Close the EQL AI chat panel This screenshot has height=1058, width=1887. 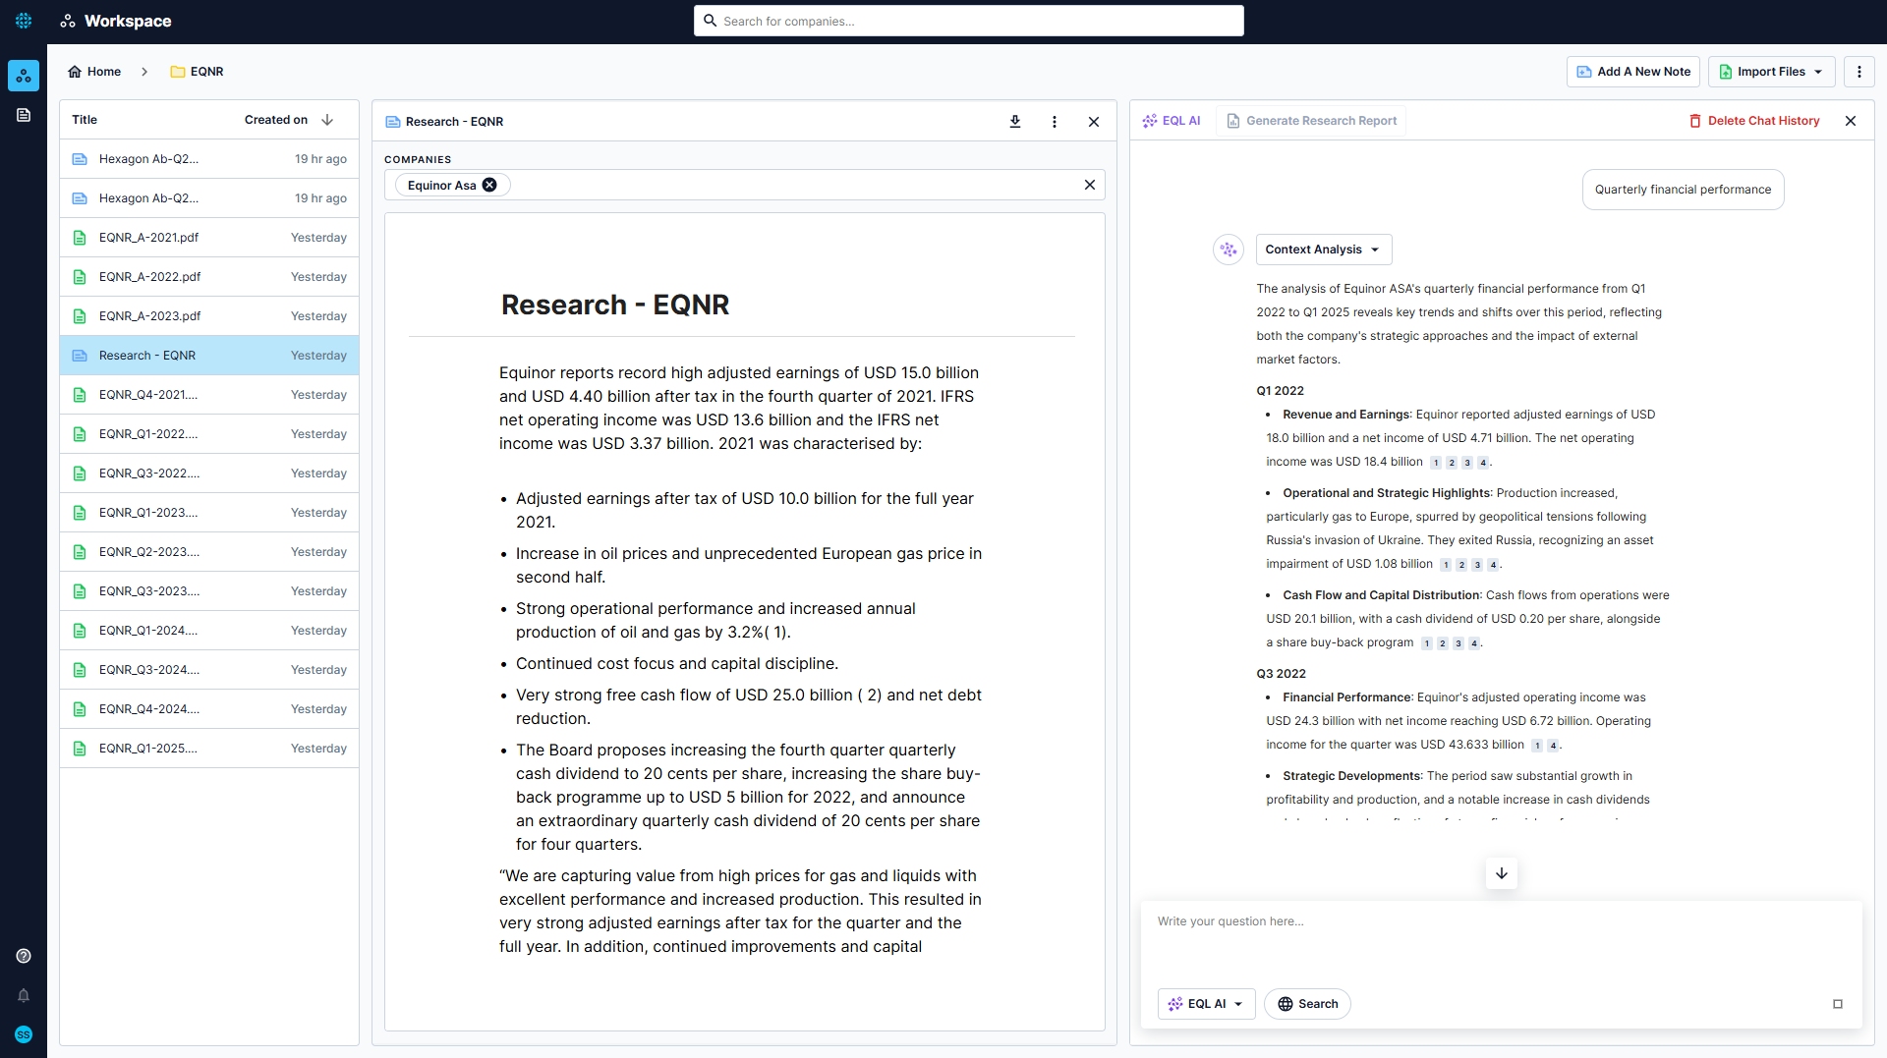(x=1851, y=121)
